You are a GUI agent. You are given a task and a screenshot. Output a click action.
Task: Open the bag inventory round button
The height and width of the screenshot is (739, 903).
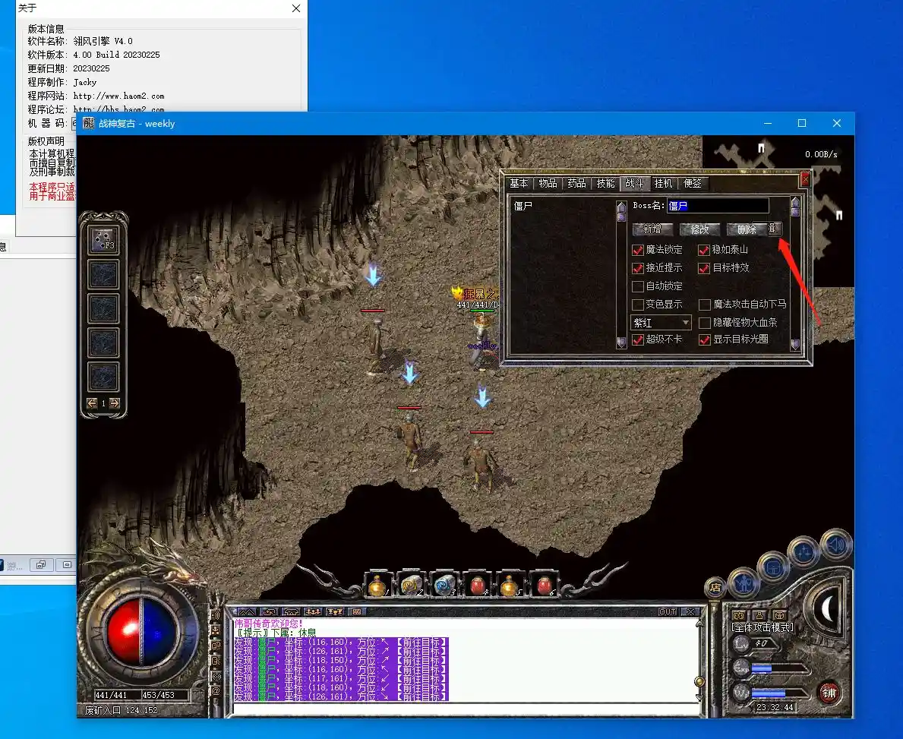tap(773, 567)
